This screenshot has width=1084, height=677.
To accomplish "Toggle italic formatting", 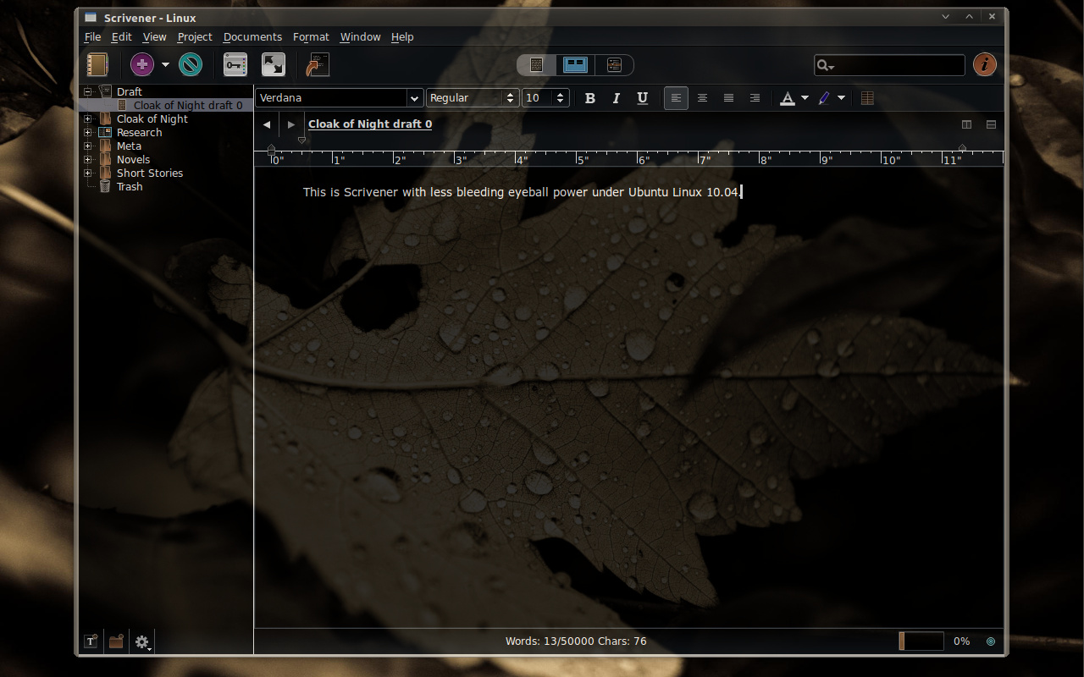I will coord(617,98).
